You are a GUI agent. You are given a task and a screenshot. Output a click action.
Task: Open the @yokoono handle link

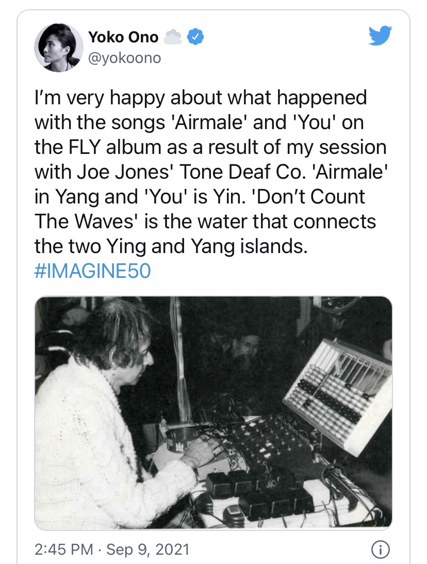(x=124, y=58)
